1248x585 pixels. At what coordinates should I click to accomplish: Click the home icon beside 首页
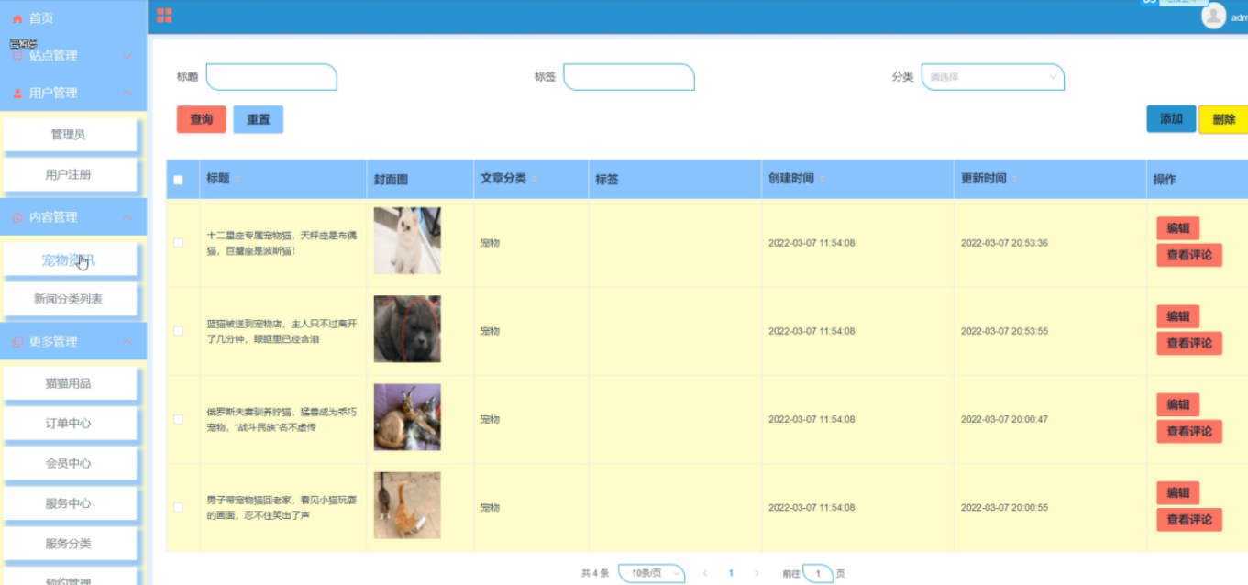coord(17,18)
